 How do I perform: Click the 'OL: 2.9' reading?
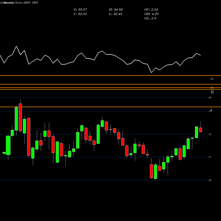[150, 19]
